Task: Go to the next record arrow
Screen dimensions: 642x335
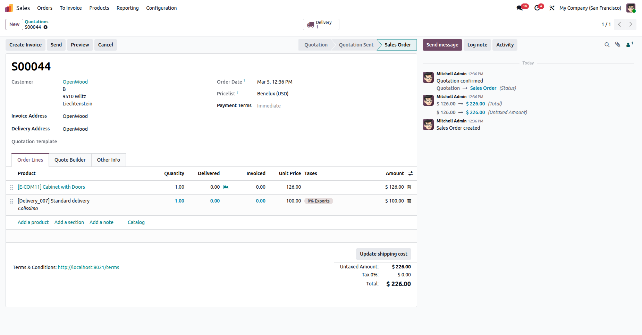Action: [x=631, y=24]
